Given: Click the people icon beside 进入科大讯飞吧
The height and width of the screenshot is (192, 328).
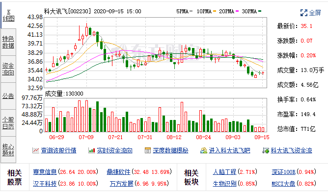Looking at the screenshot, I should tap(204, 150).
